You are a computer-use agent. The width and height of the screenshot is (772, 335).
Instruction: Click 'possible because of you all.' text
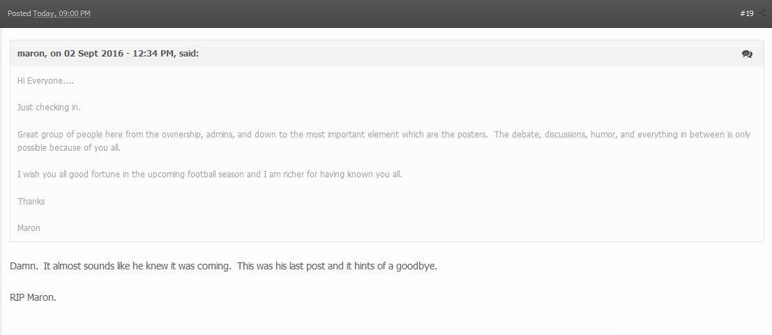point(69,148)
